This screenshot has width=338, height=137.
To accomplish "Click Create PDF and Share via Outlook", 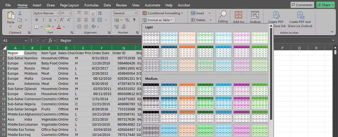I will tap(300, 19).
